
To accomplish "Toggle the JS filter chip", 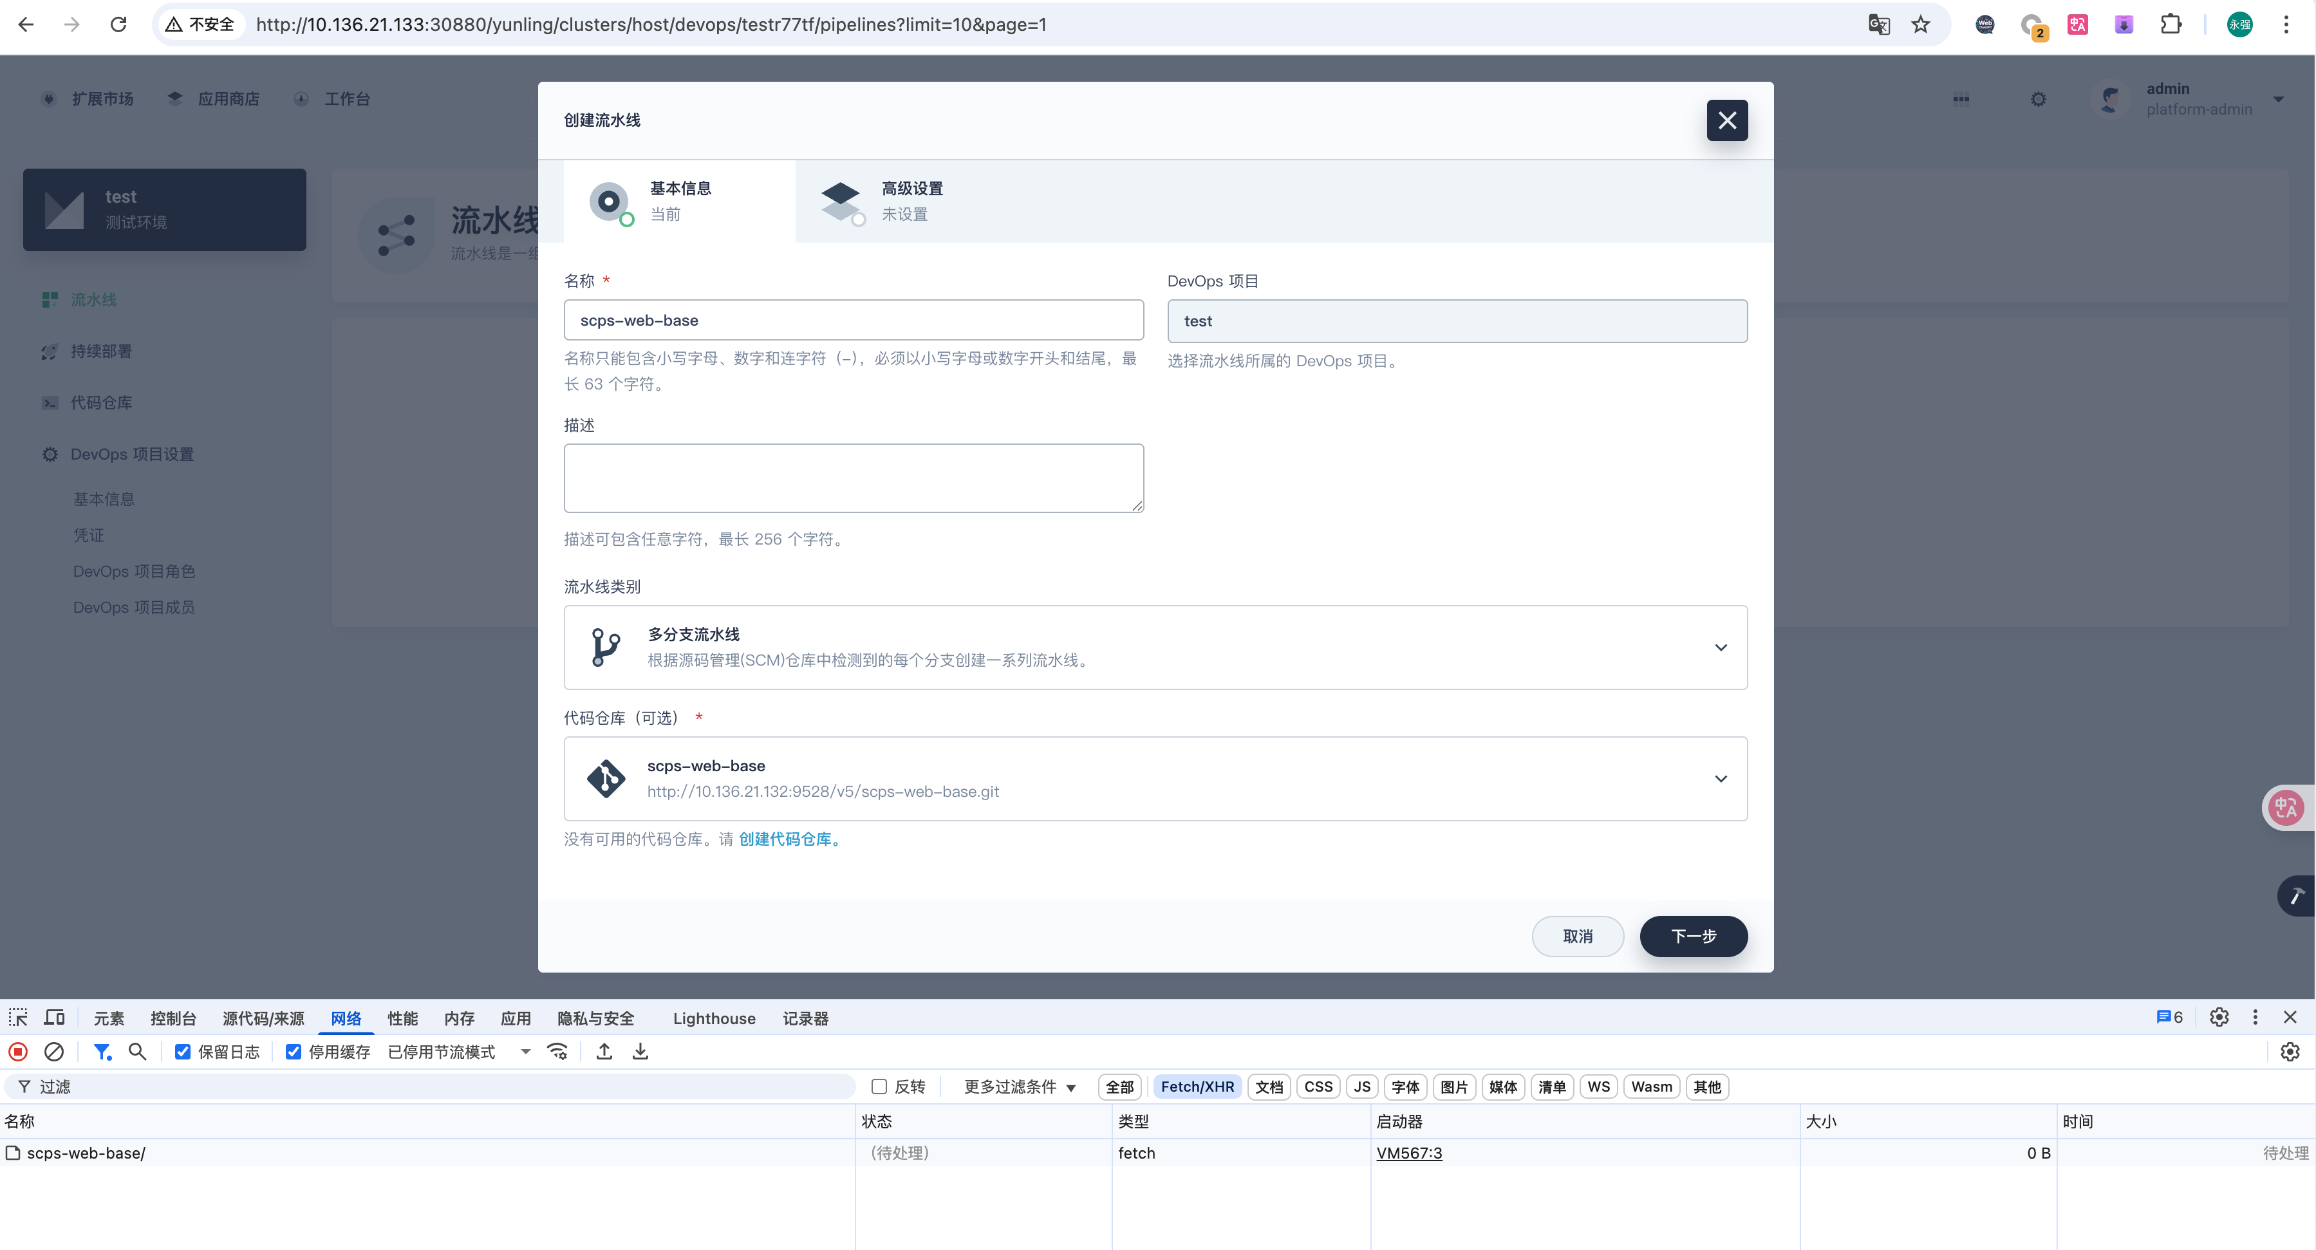I will (1362, 1087).
